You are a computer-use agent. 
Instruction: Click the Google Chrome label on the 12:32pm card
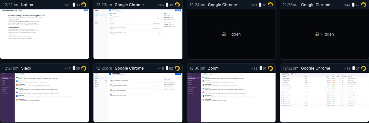tap(315, 68)
